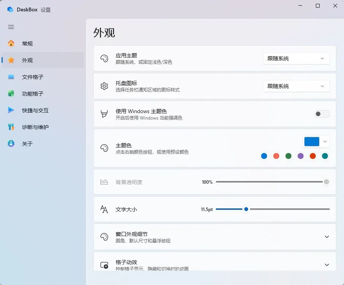Go to the 常规 settings page
Screen dimensions: 344x285
tap(43, 44)
